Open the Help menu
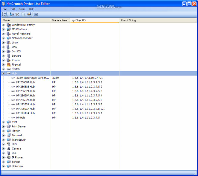This screenshot has width=198, height=176. click(32, 9)
